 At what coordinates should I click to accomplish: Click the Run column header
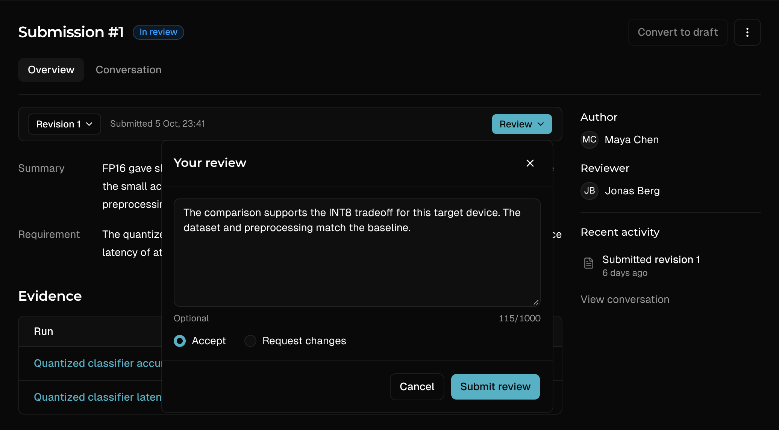click(x=44, y=332)
